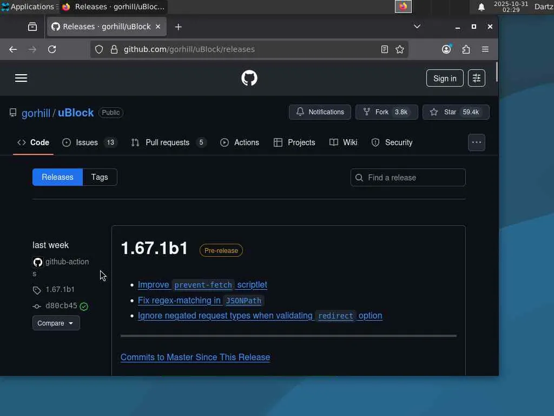Click the Pre-release label badge

(x=221, y=250)
